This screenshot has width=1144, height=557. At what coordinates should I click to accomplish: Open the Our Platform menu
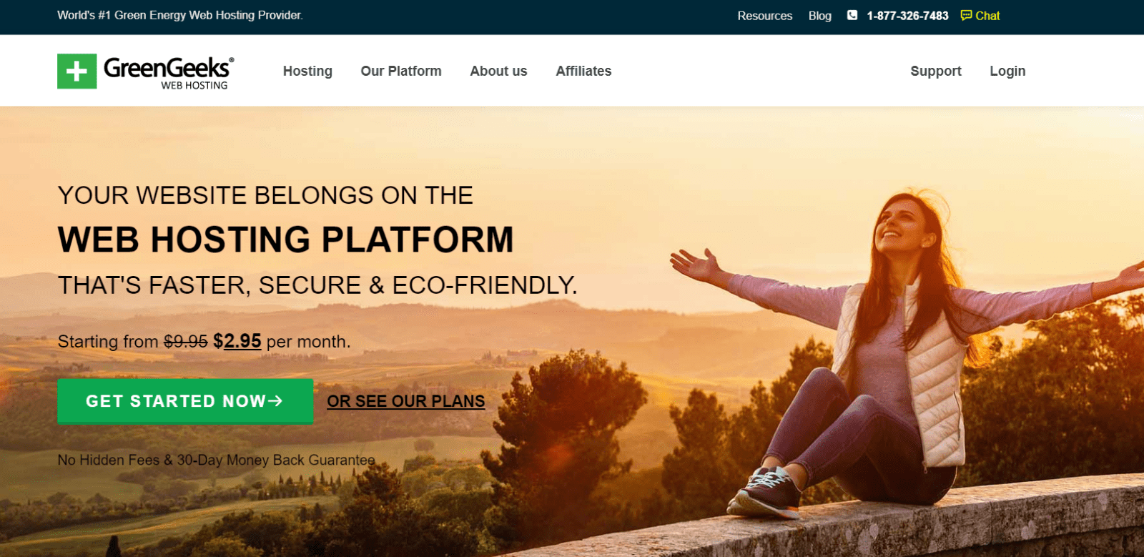[401, 71]
